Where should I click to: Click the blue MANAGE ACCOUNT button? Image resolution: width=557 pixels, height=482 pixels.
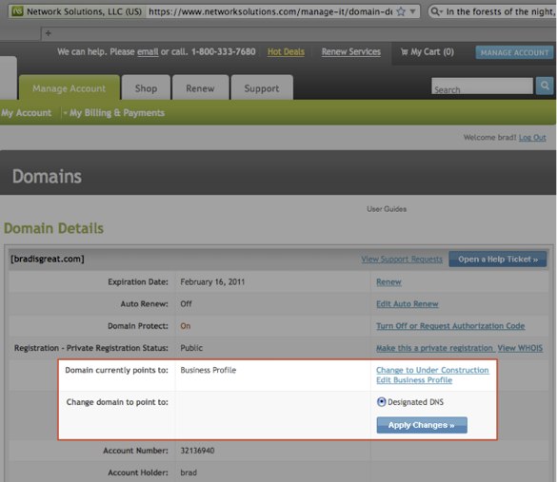[x=514, y=52]
